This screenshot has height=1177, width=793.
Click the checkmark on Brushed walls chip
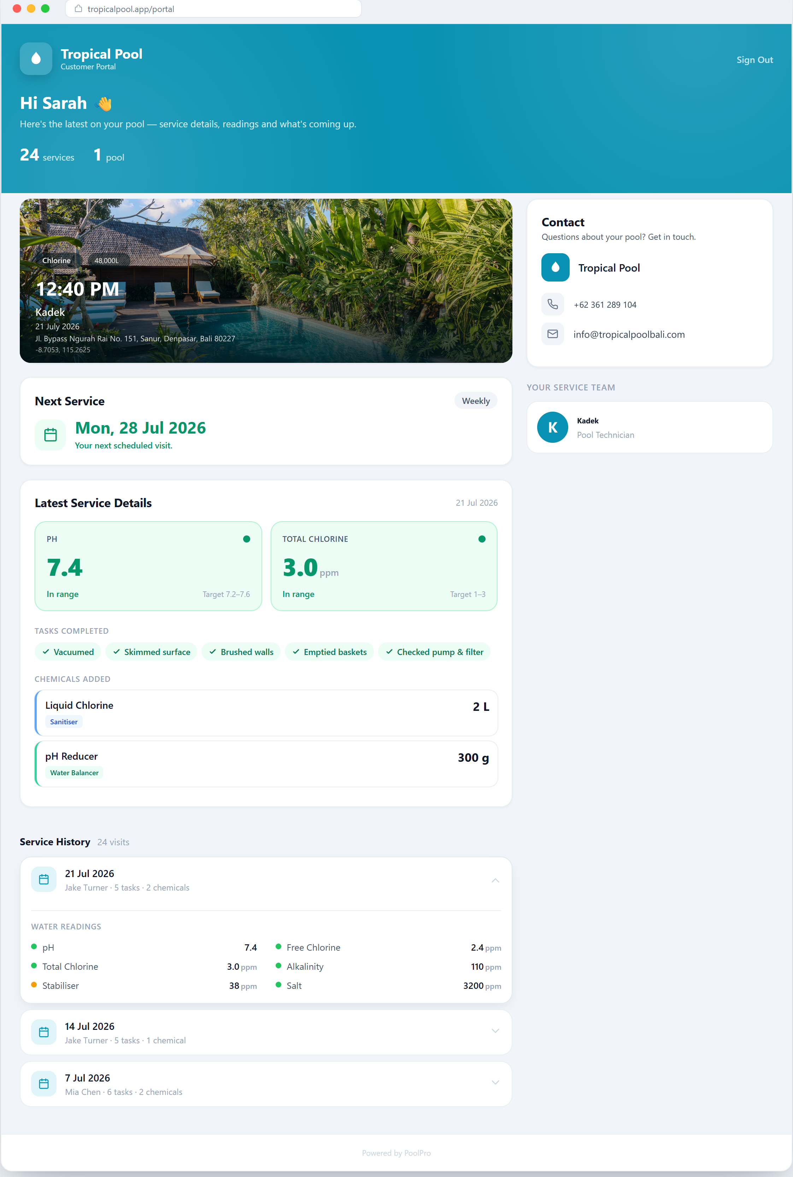click(x=213, y=652)
